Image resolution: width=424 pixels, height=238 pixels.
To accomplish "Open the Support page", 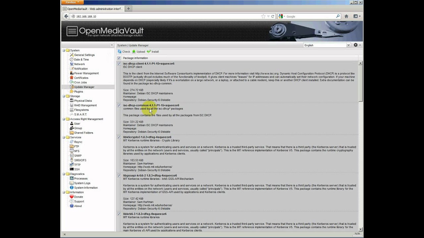I will point(79,201).
